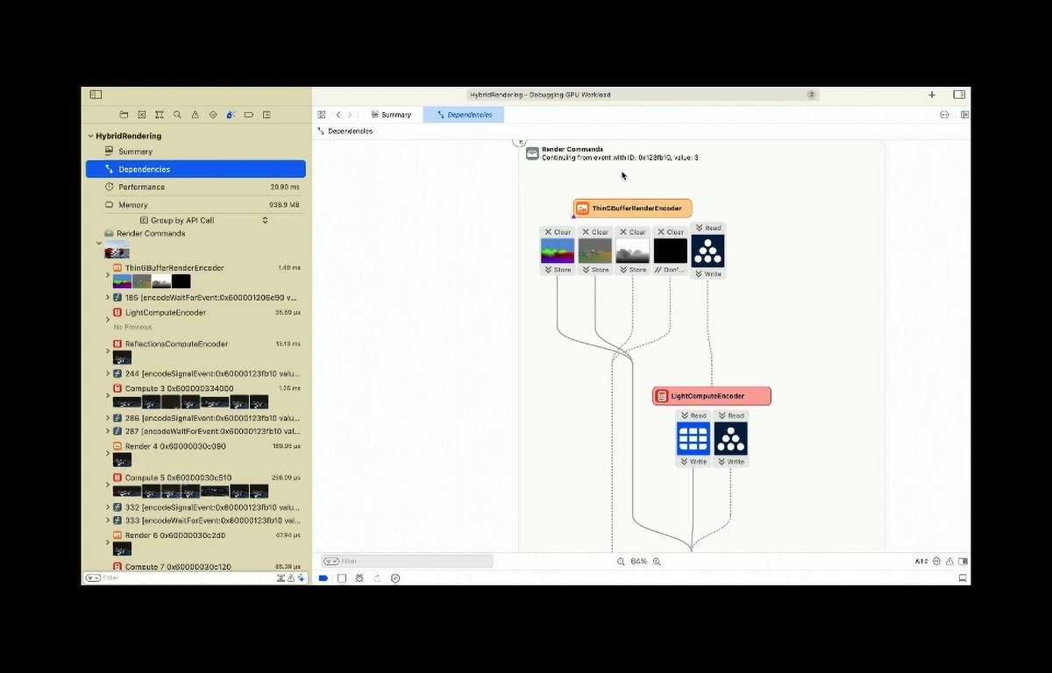The height and width of the screenshot is (673, 1052).
Task: Click the add tab plus icon
Action: point(932,95)
